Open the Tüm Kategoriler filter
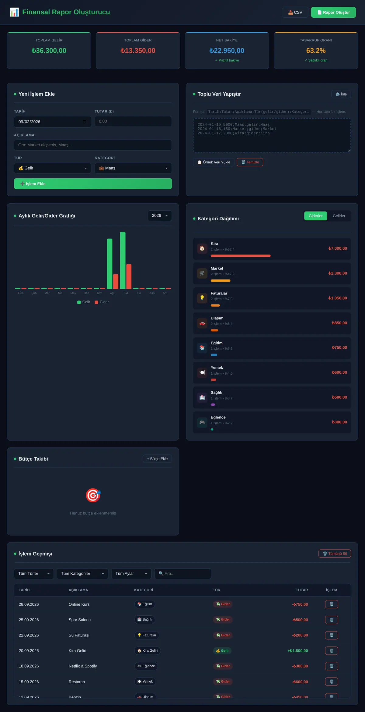The width and height of the screenshot is (365, 712). click(82, 574)
